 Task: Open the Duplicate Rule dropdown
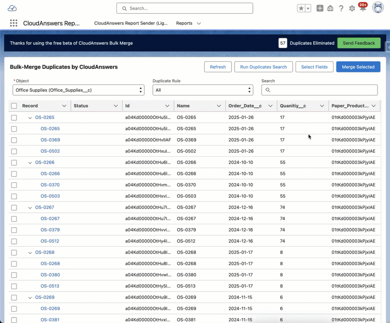pyautogui.click(x=203, y=90)
